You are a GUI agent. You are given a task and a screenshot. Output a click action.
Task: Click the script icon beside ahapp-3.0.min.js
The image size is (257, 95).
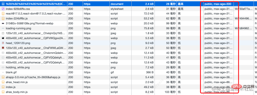pos(3,77)
